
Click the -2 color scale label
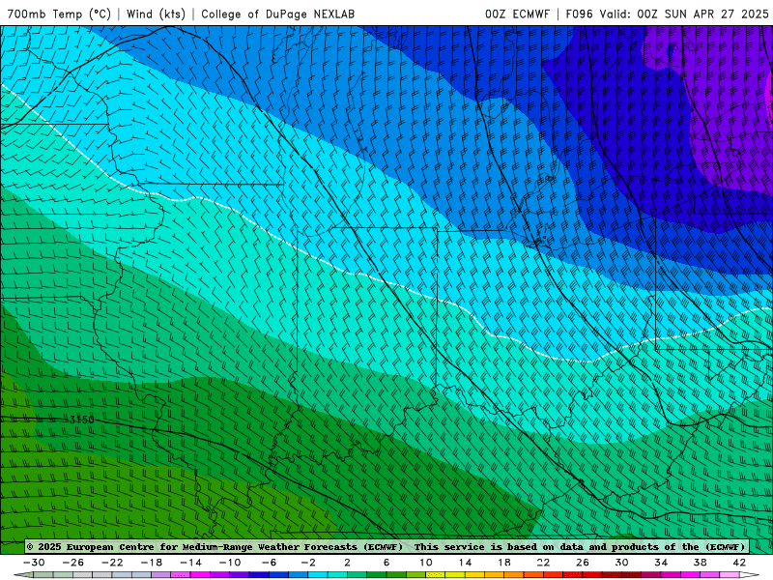(308, 563)
